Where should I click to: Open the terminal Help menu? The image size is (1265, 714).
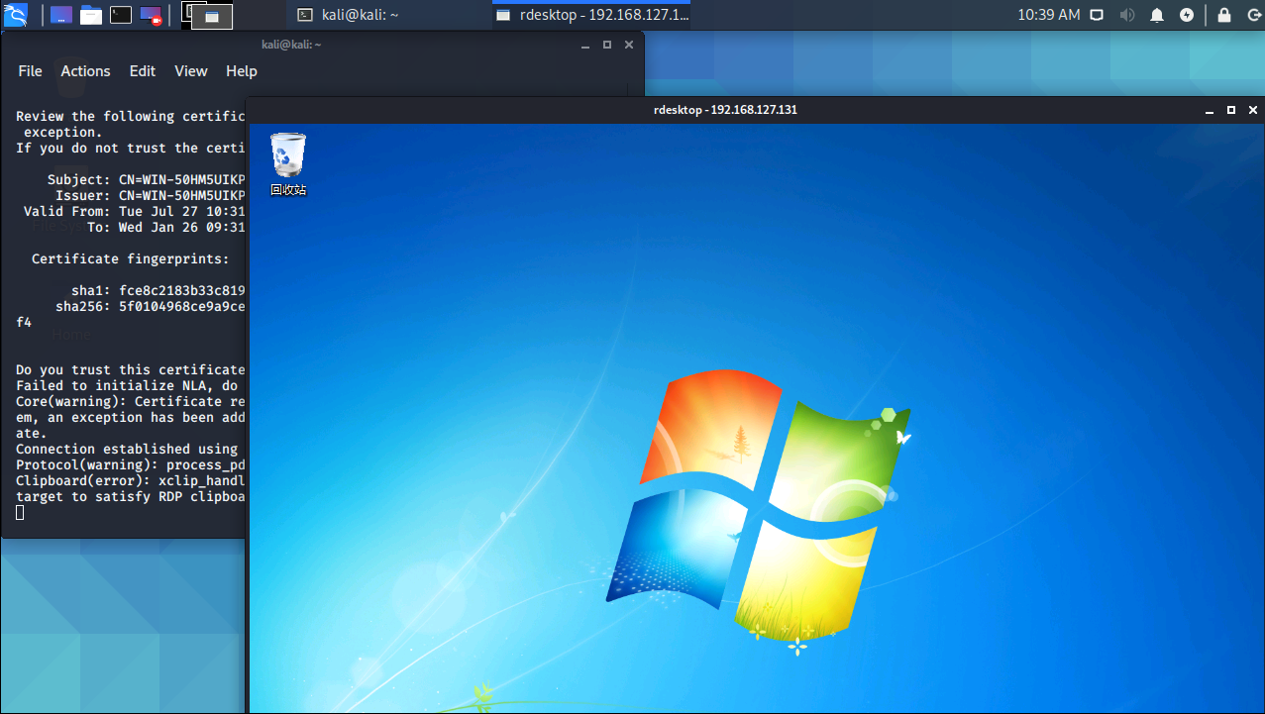tap(242, 71)
